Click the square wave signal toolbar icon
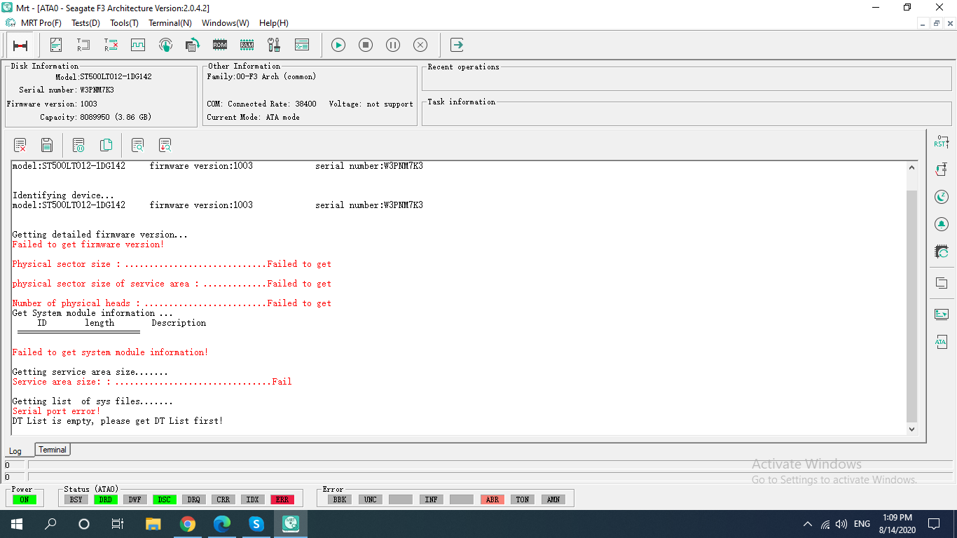The image size is (957, 538). [138, 45]
